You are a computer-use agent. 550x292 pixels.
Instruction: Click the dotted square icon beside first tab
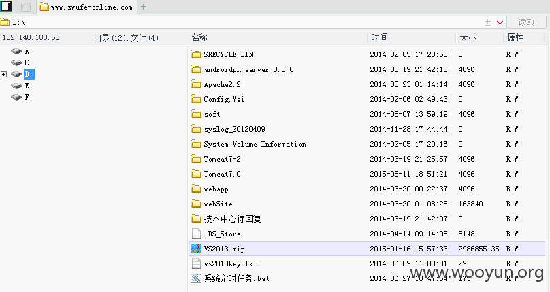point(26,7)
